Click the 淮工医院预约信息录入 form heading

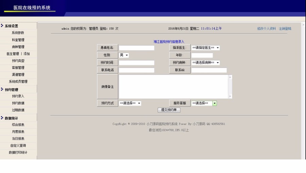coord(169,41)
